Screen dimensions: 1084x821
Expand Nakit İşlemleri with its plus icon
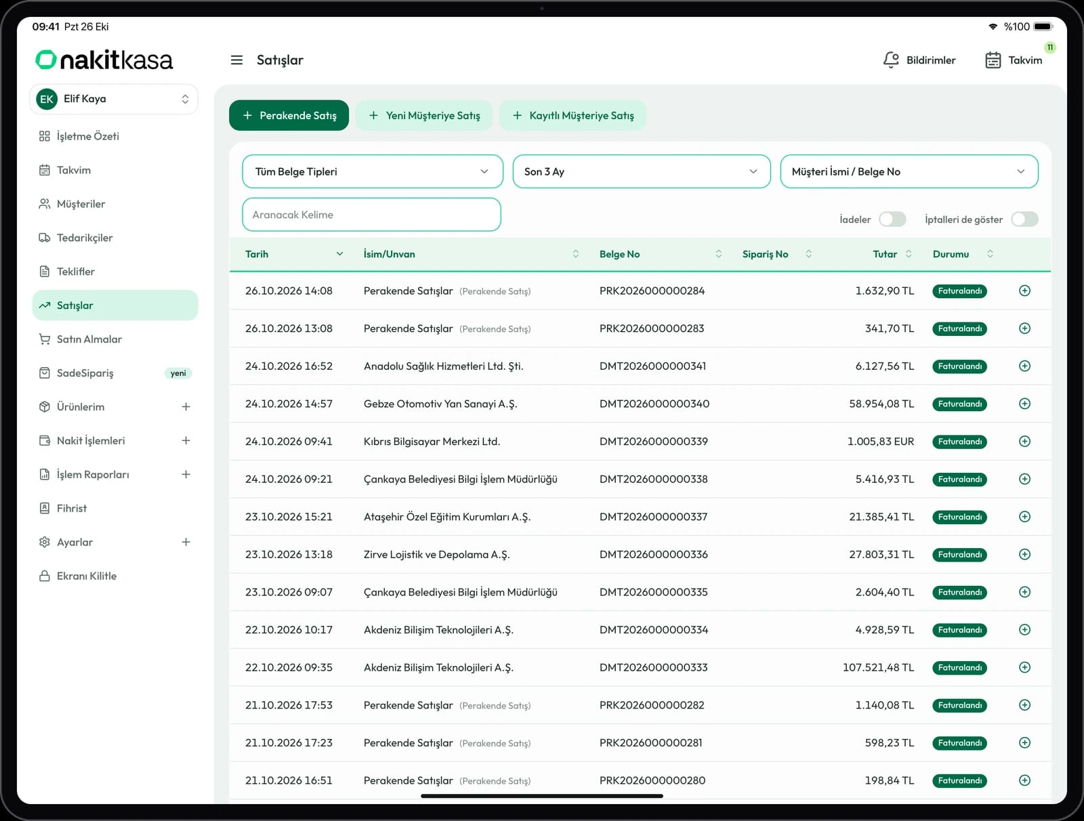point(186,440)
